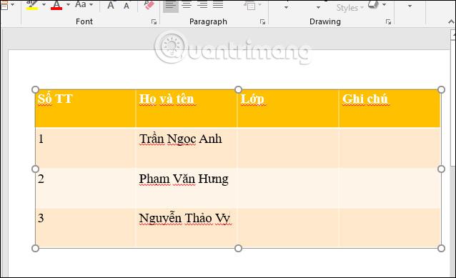The image size is (456, 278).
Task: Click the 'Ghi chú' header cell
Action: [390, 109]
